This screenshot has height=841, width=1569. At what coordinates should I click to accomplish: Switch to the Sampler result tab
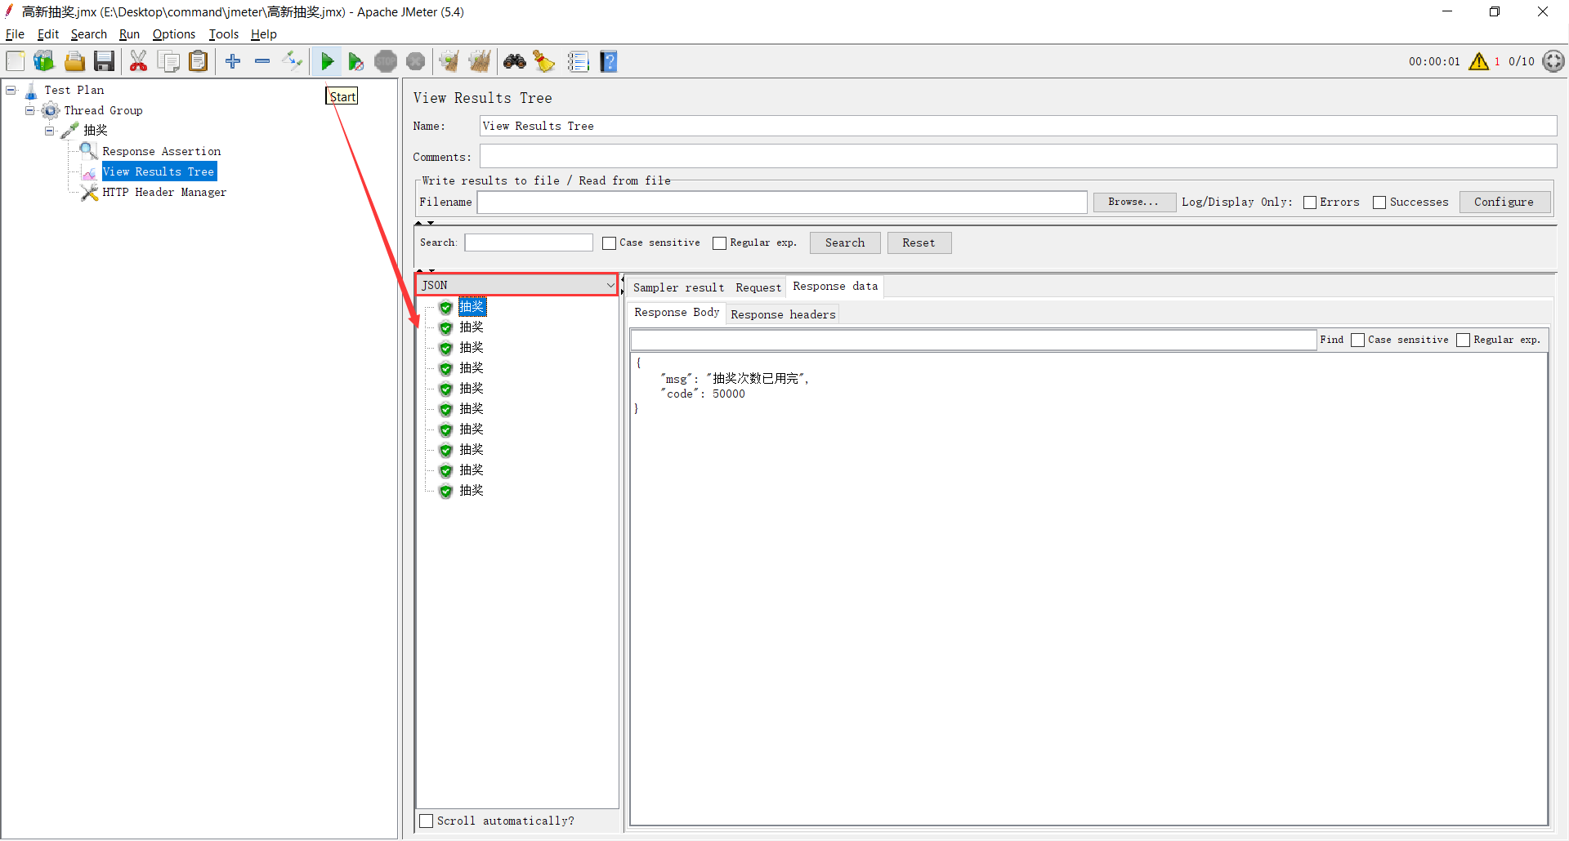pos(678,287)
